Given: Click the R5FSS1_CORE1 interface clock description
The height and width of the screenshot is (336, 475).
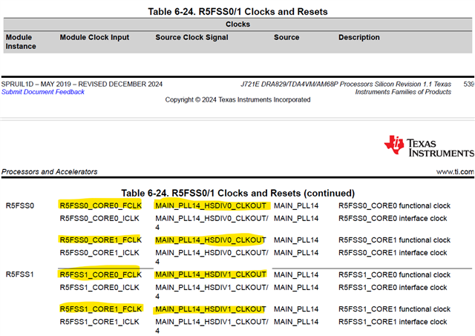Looking at the screenshot, I should point(393,322).
